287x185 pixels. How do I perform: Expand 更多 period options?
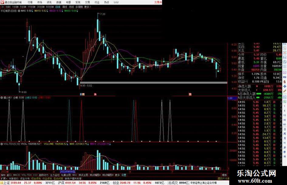point(88,7)
